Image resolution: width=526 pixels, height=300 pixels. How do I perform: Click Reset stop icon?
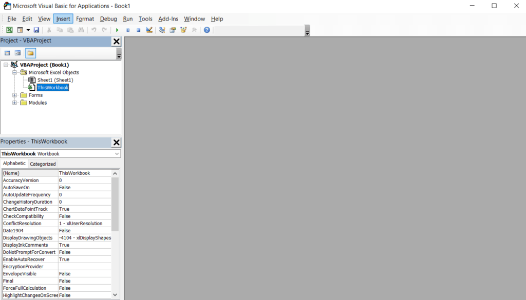139,30
